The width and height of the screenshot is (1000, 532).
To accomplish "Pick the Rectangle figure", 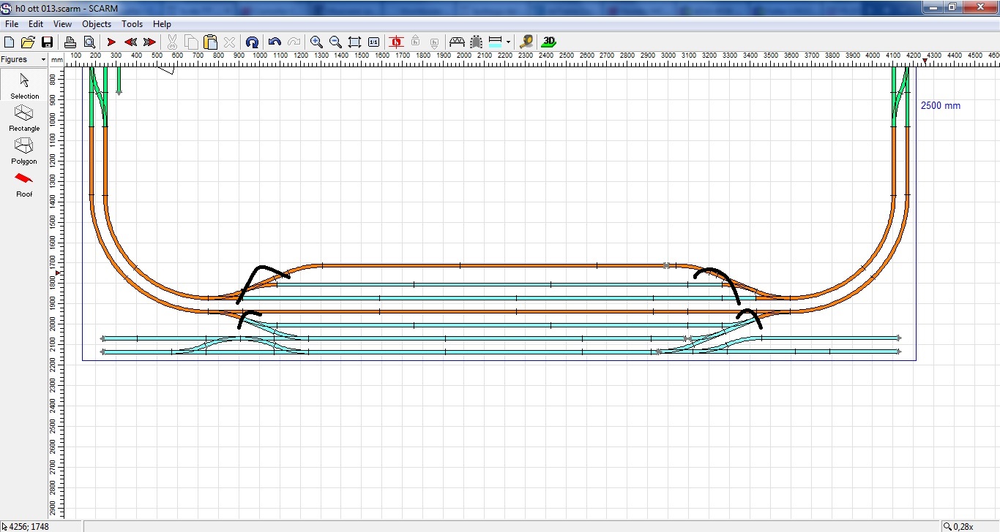I will coord(24,118).
